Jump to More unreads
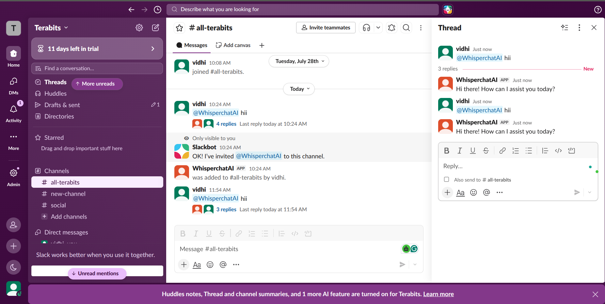Image resolution: width=605 pixels, height=304 pixels. [97, 84]
